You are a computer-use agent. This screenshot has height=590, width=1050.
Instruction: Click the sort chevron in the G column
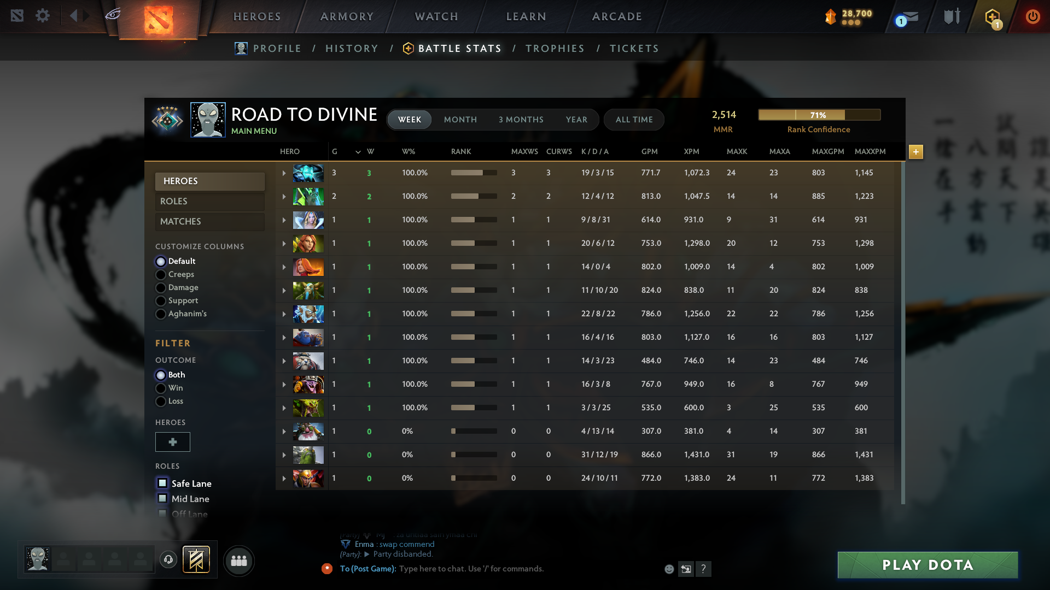coord(358,152)
